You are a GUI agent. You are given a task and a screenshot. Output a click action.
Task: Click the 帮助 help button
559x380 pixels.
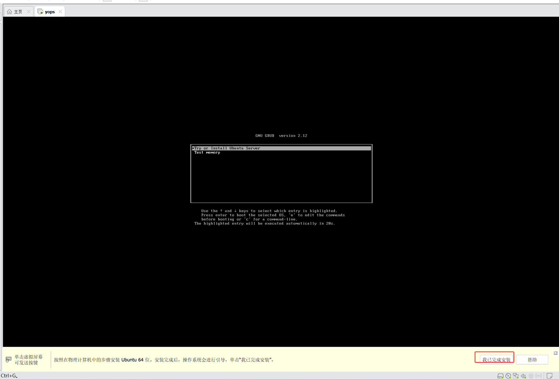(x=532, y=360)
